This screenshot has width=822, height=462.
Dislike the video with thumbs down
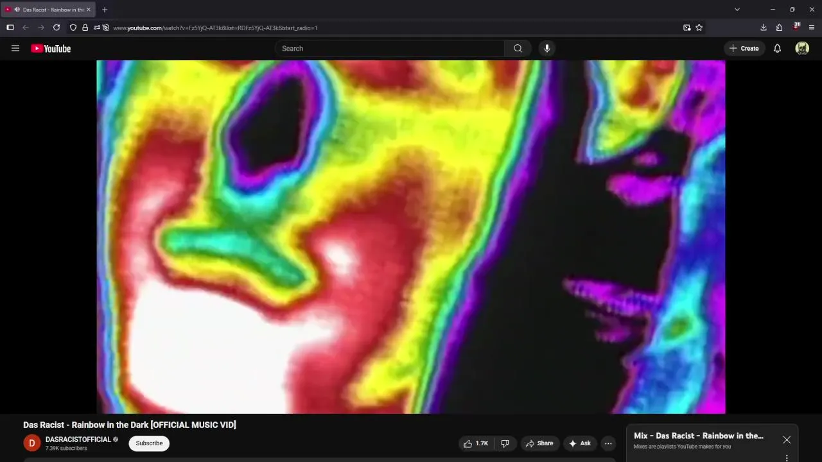point(505,443)
